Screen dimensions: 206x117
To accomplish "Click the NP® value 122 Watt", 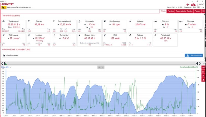I will (115, 39).
